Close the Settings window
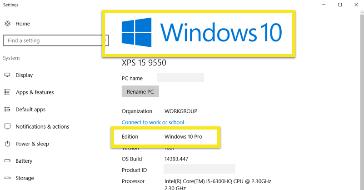Screen dimensions: 364x190 356,5
